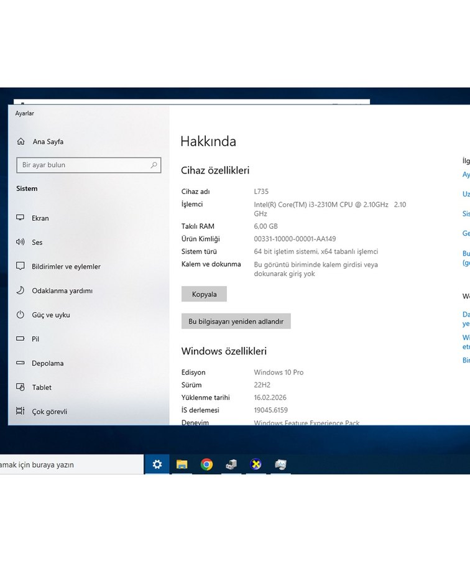
Task: Click OS build value 19045.6159
Action: 271,410
